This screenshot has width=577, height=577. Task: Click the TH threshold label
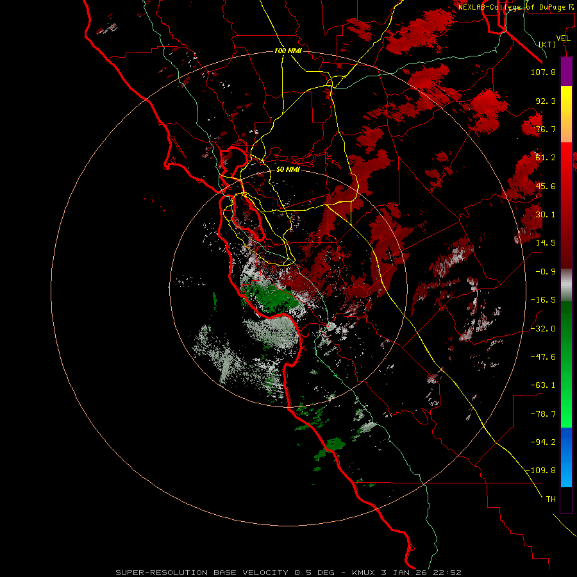click(551, 499)
